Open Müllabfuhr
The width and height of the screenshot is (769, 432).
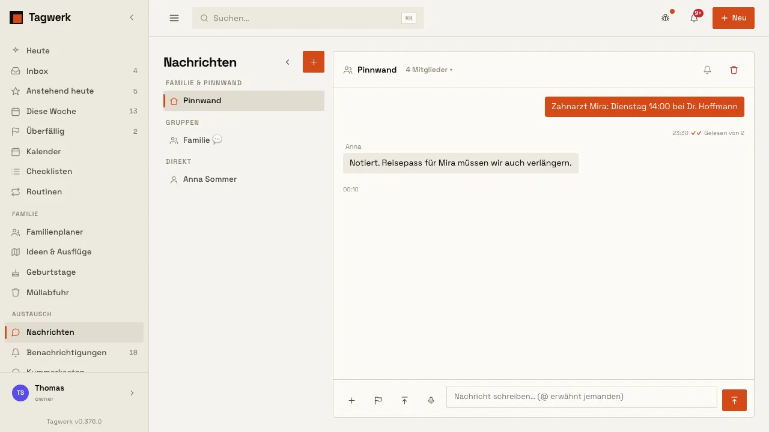tap(74, 292)
